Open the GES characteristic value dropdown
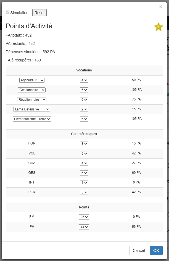Screen dimensions: 169x261 (x=84, y=173)
